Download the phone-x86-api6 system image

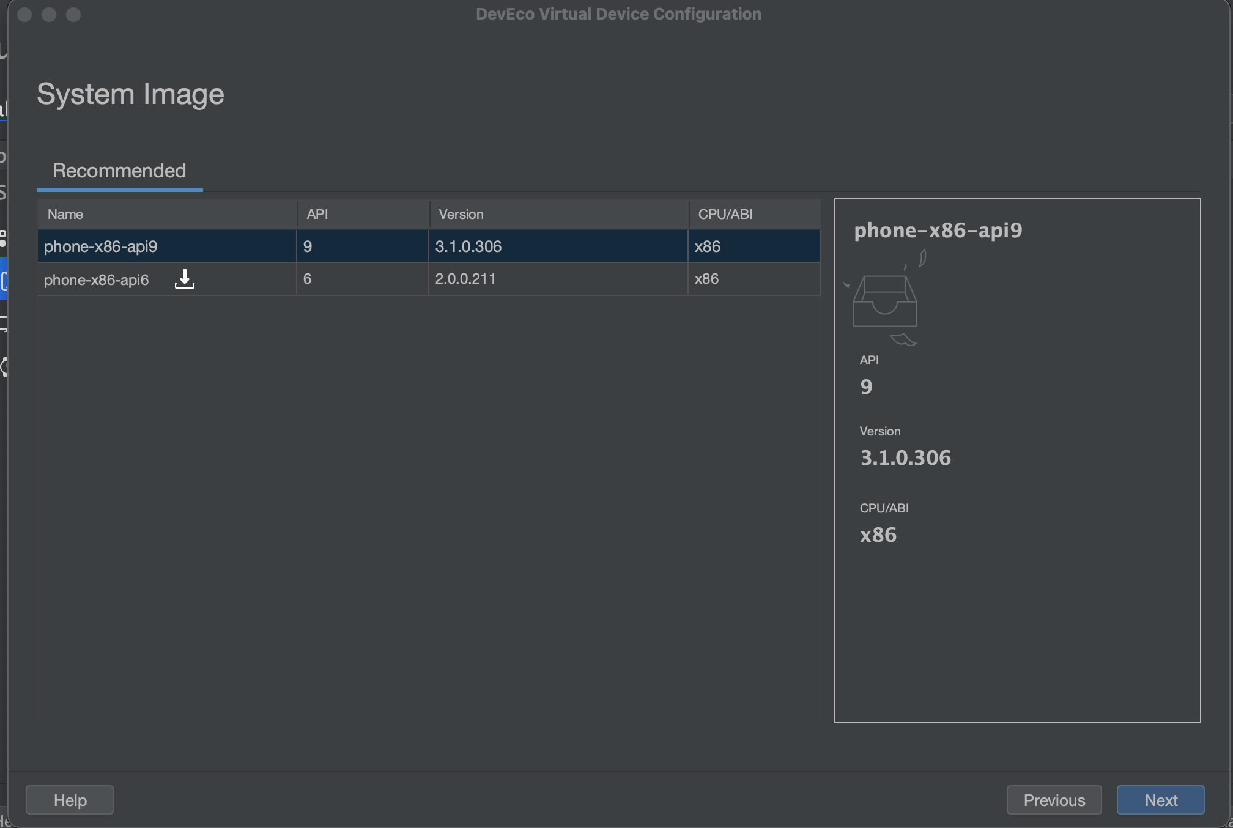pos(184,279)
